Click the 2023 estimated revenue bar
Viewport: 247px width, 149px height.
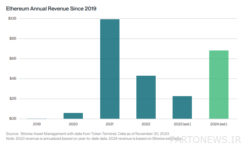(x=182, y=107)
